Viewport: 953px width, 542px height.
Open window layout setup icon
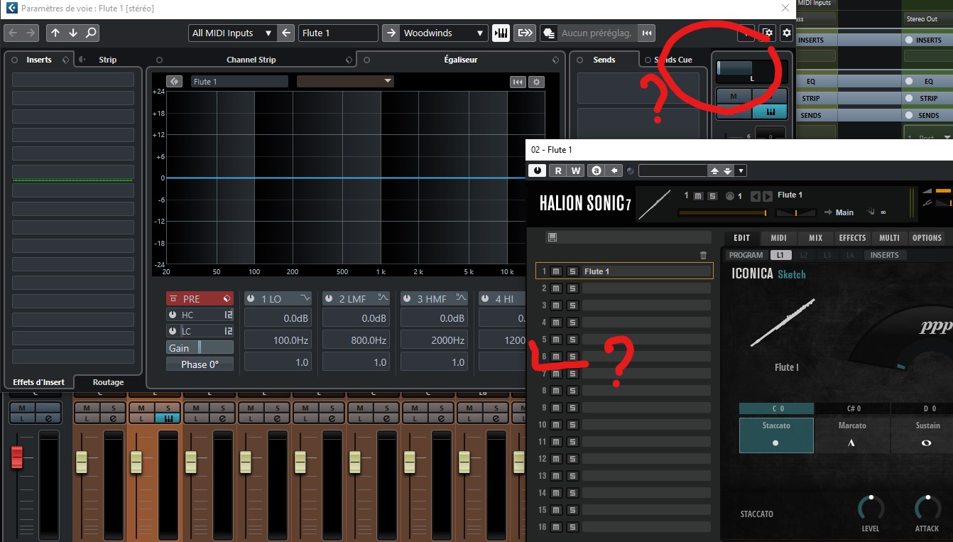pyautogui.click(x=767, y=33)
